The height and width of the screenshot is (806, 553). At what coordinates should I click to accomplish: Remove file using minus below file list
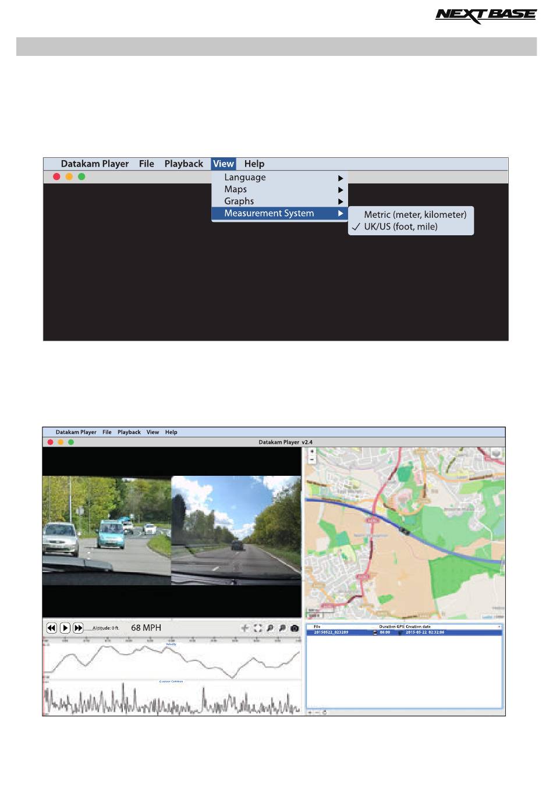tap(317, 712)
